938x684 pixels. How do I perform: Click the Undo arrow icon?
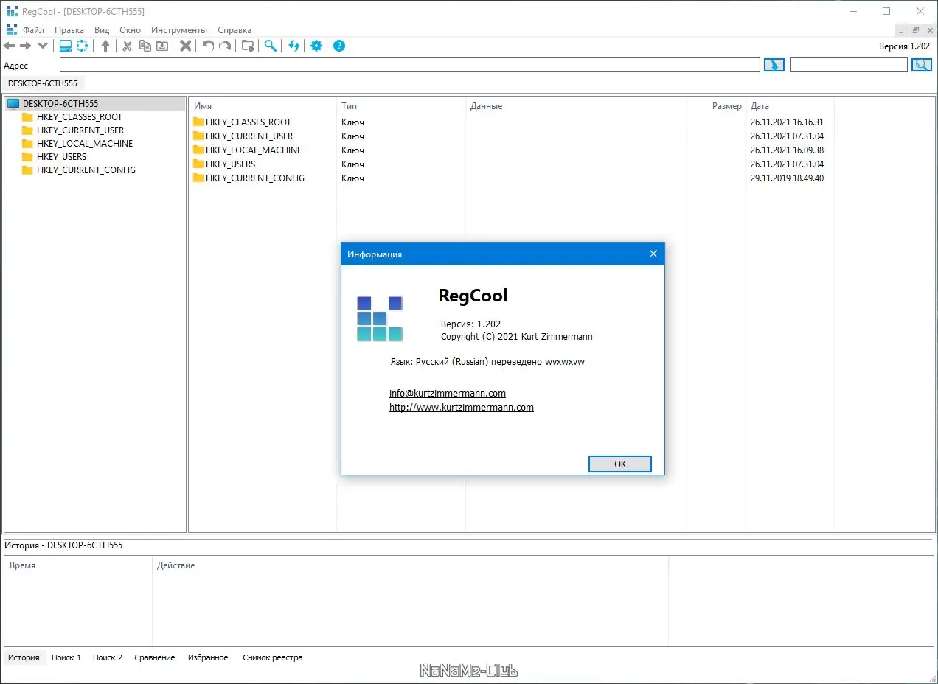(x=208, y=46)
